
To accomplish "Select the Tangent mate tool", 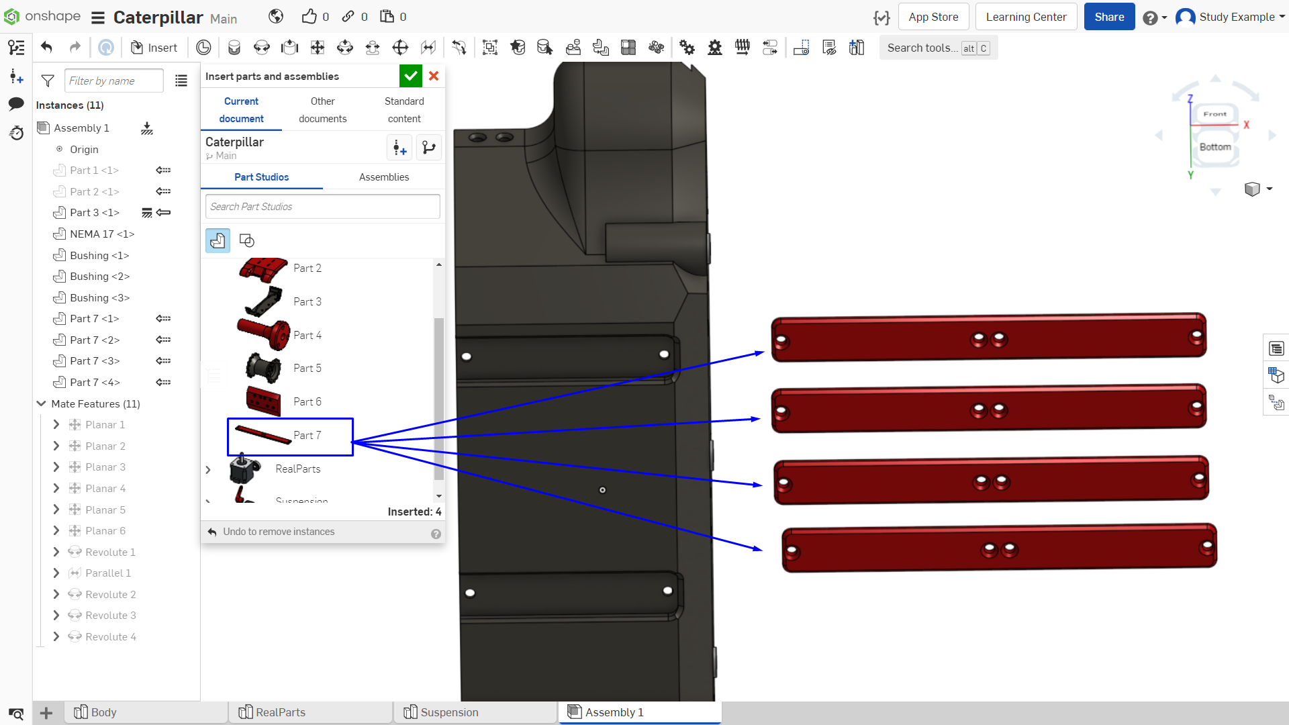I will point(459,47).
